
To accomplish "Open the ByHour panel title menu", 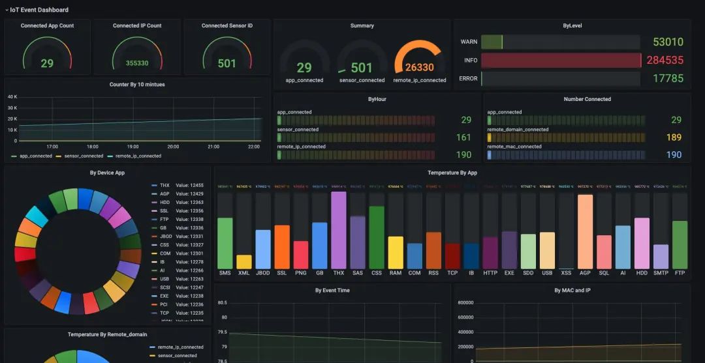I will [x=377, y=99].
